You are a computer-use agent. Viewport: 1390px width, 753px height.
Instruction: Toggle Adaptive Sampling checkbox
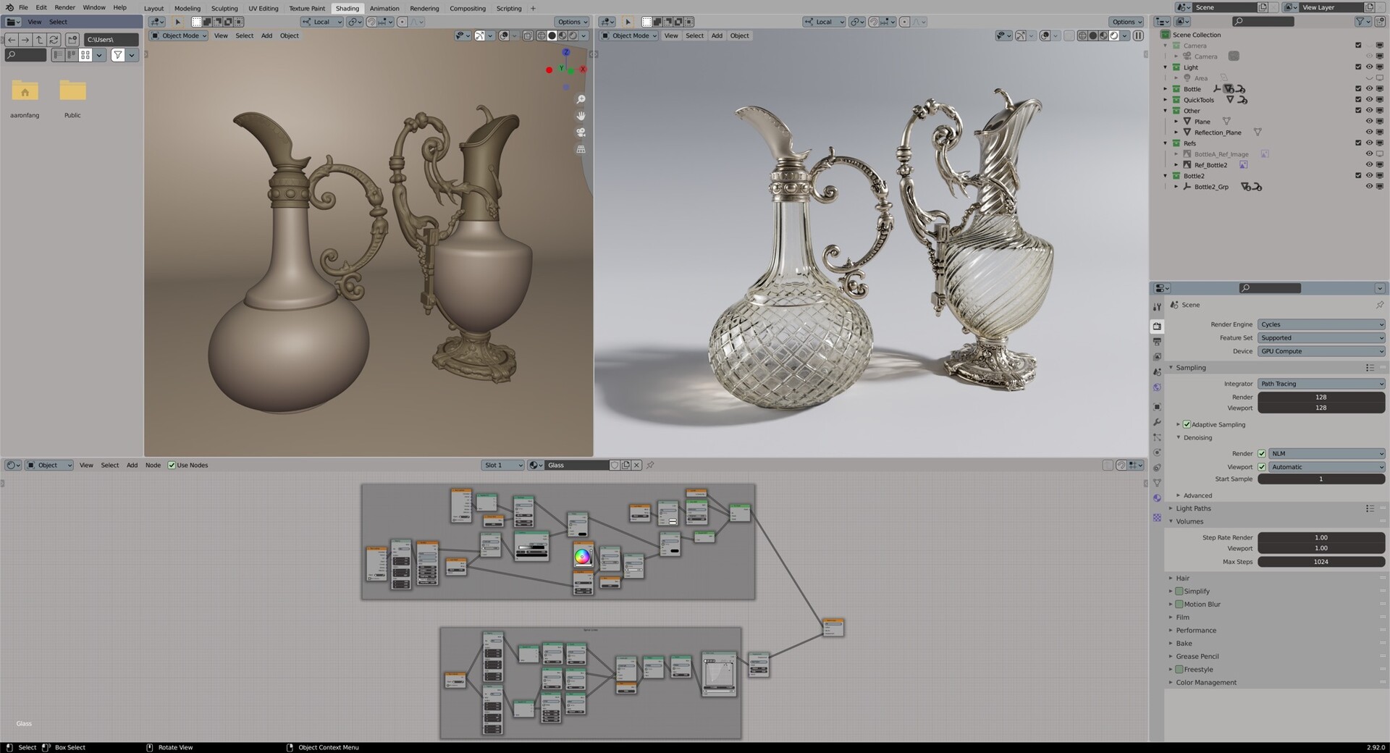[1187, 424]
